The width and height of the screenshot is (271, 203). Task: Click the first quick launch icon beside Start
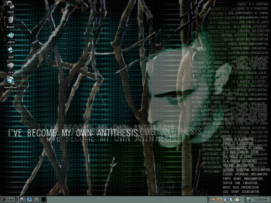22,200
